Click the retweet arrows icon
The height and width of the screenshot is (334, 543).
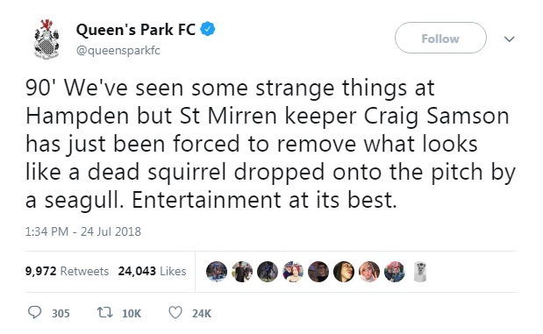pyautogui.click(x=104, y=313)
